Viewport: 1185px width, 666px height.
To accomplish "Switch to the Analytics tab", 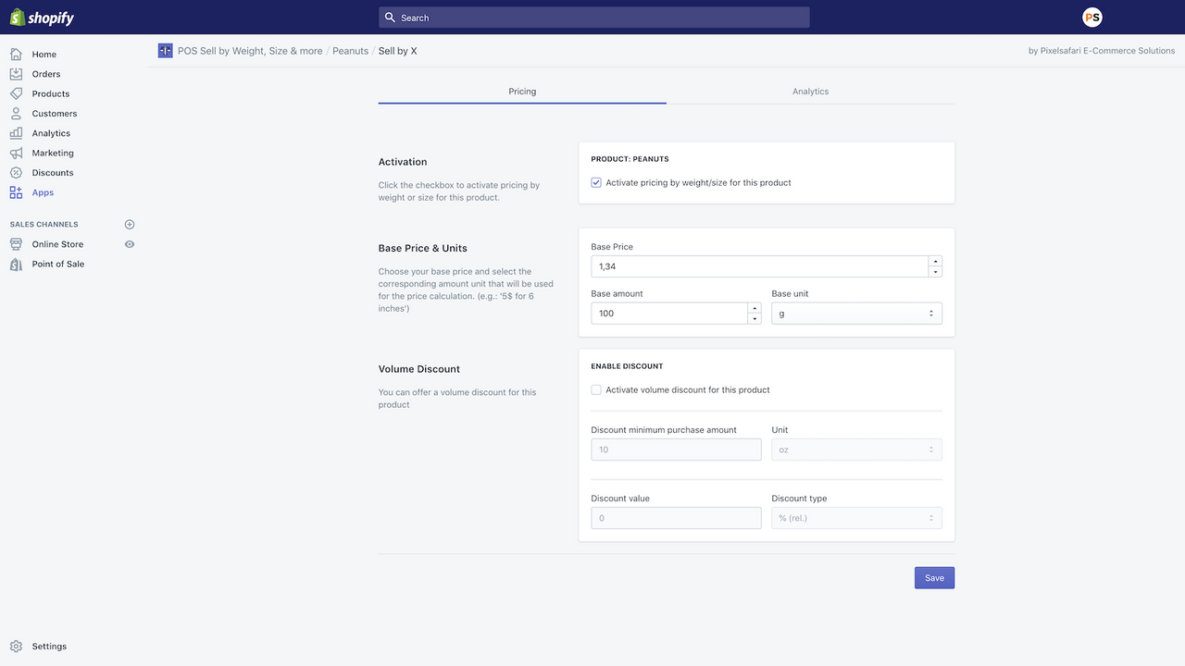I will click(x=810, y=92).
